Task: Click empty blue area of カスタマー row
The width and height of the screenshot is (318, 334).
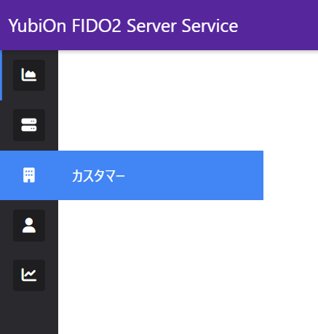Action: [194, 175]
